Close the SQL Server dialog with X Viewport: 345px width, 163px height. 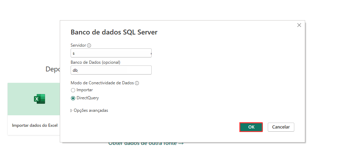pos(299,25)
